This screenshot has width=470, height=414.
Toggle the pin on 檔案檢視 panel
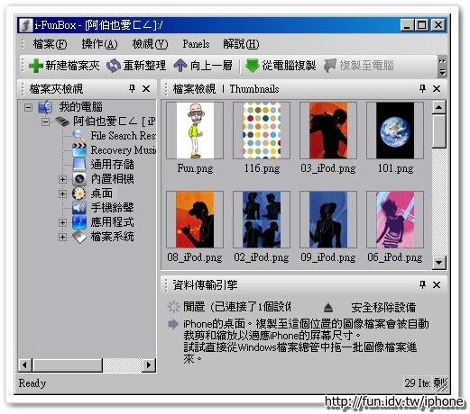pyautogui.click(x=422, y=88)
